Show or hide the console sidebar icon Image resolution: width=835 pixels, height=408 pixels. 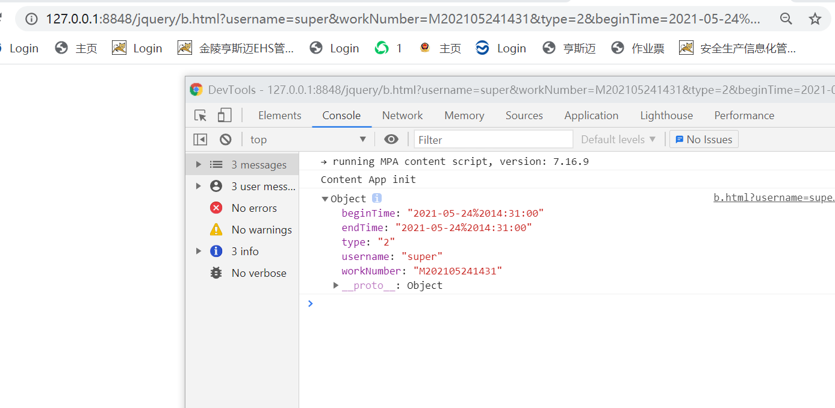[x=200, y=140]
